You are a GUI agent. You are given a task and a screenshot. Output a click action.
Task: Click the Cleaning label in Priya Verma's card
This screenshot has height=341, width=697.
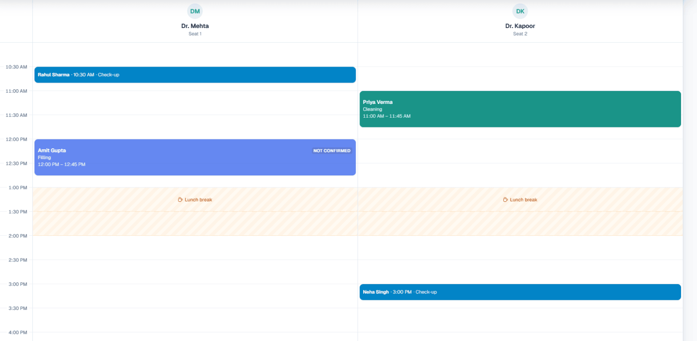click(x=373, y=109)
